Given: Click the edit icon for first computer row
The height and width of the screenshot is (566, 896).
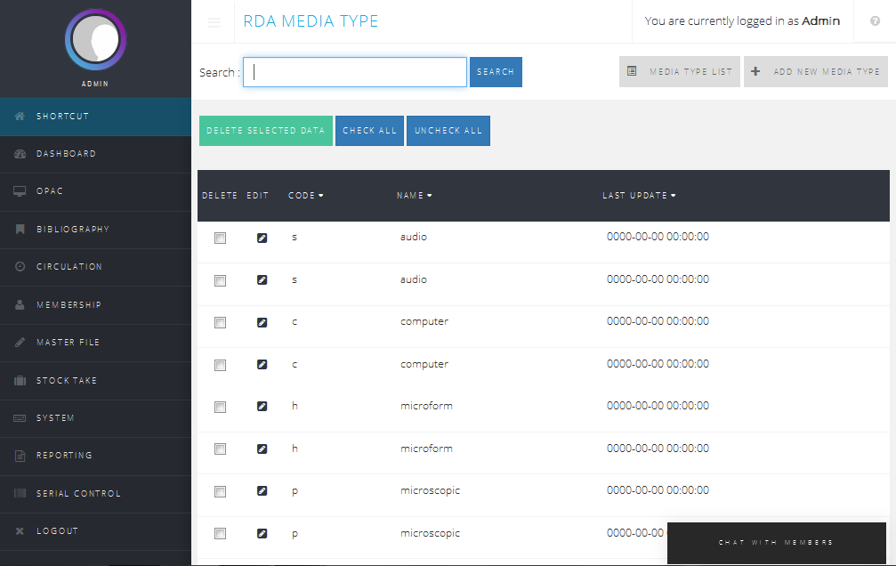Looking at the screenshot, I should click(262, 322).
